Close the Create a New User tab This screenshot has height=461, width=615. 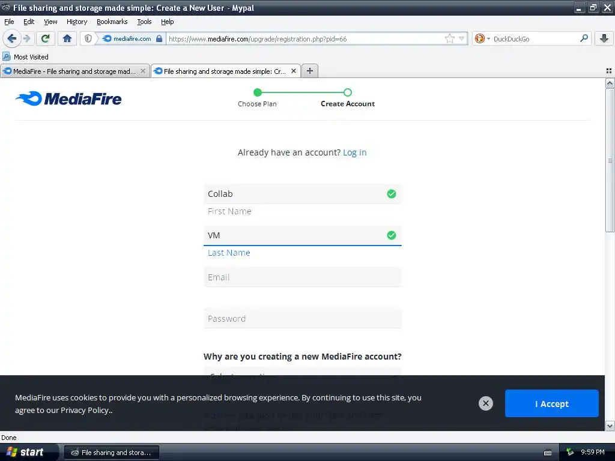click(x=293, y=71)
